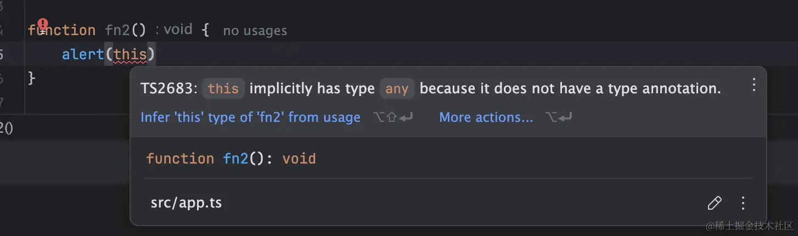This screenshot has width=798, height=236.
Task: Open the tooltip's top three-dot options menu
Action: click(x=754, y=85)
